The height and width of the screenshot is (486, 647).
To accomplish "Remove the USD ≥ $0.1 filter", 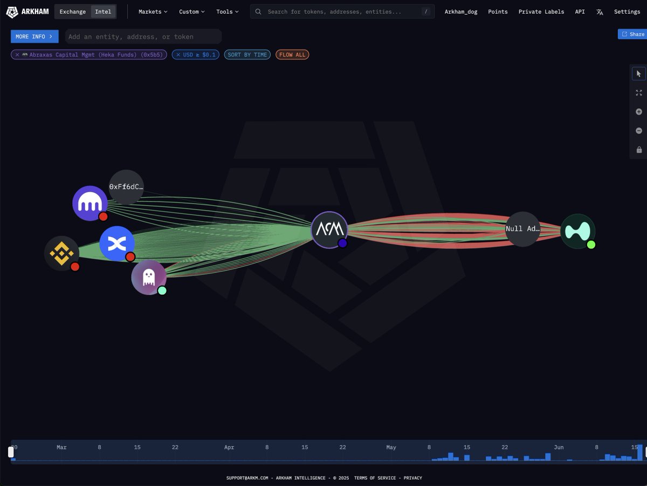I will pos(178,54).
